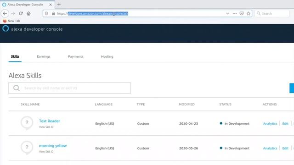Viewport: 294px width, 165px height.
Task: Click the Alexa Skills heading
Action: tap(25, 75)
